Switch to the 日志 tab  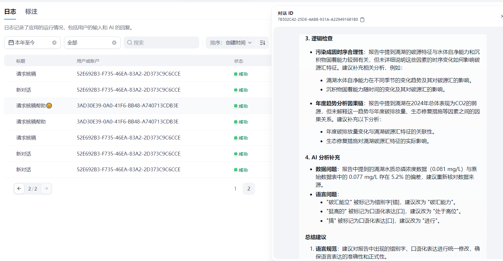(10, 12)
